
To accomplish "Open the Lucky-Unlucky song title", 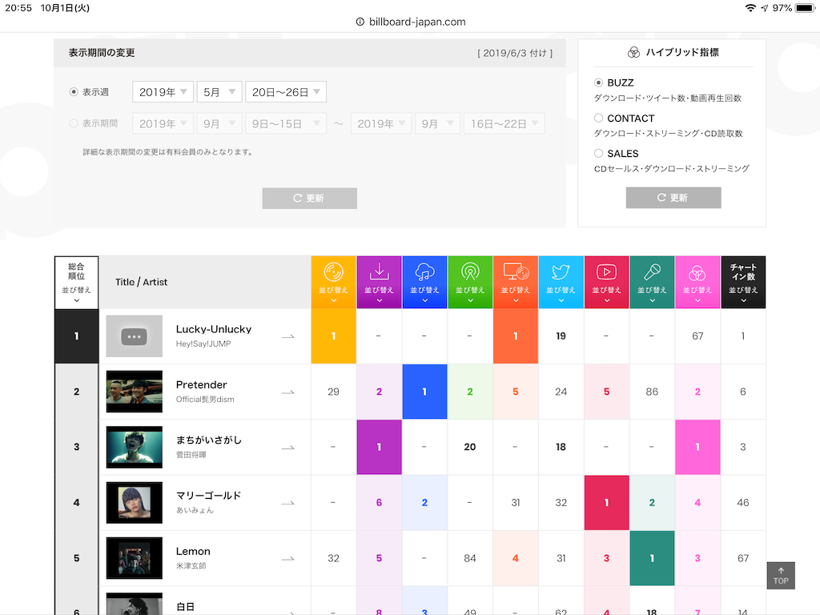I will click(213, 329).
